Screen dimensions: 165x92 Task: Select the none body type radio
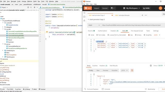pyautogui.click(x=89, y=35)
